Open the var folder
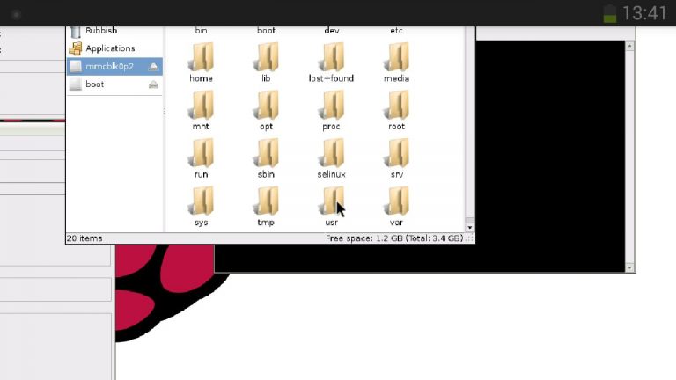The image size is (676, 380). tap(397, 207)
